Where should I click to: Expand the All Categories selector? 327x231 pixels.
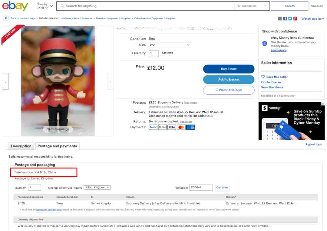252,6
